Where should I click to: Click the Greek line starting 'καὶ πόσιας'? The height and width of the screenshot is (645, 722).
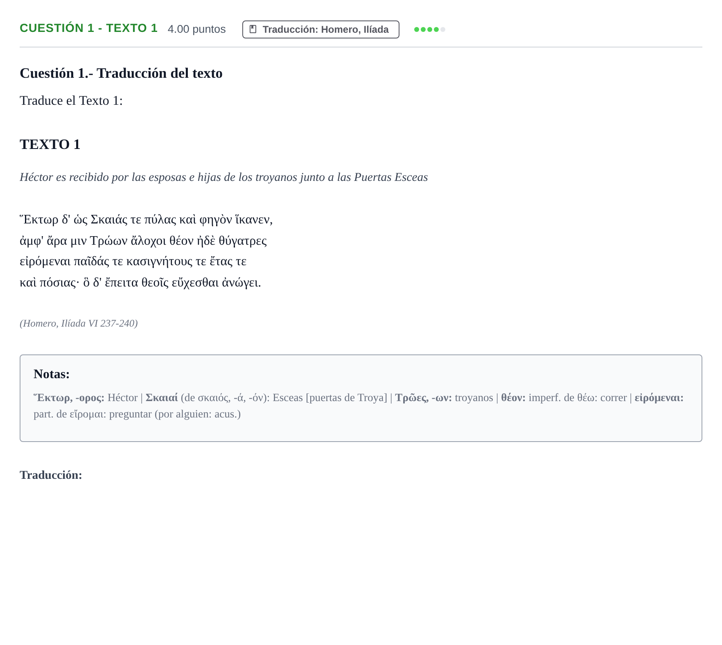tap(140, 283)
